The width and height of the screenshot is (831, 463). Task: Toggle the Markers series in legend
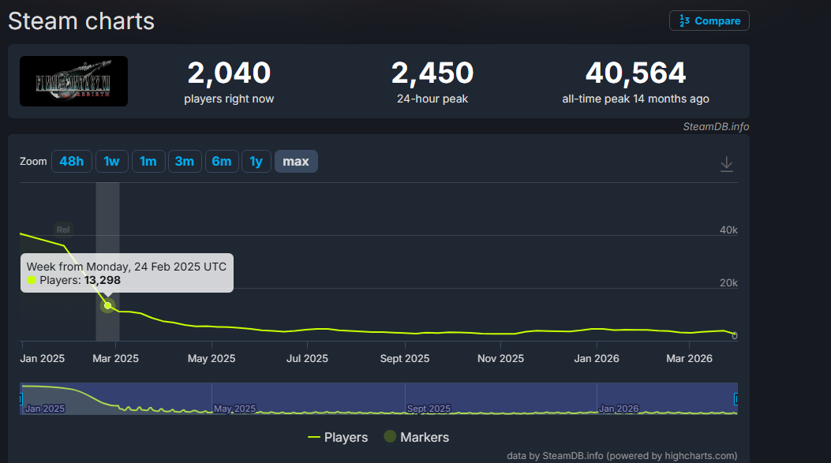coord(417,437)
